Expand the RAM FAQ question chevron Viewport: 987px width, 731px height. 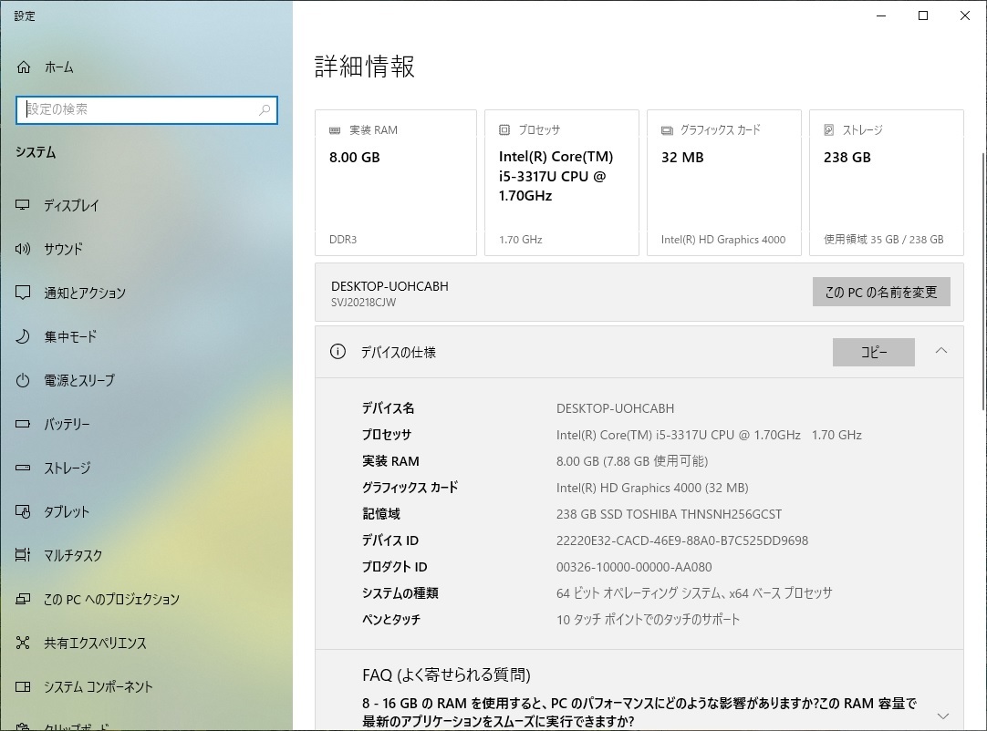[943, 716]
